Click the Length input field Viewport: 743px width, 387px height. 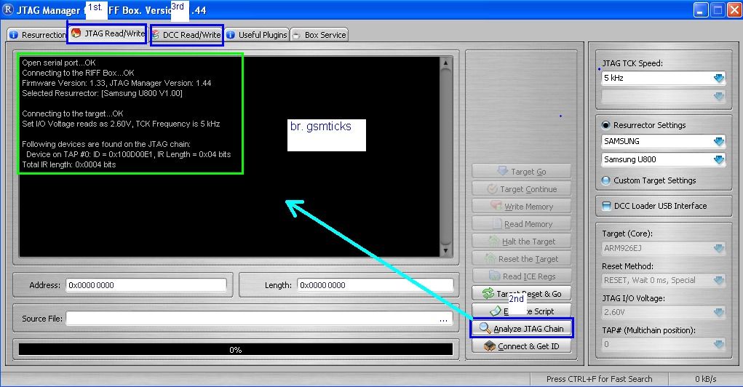point(376,285)
